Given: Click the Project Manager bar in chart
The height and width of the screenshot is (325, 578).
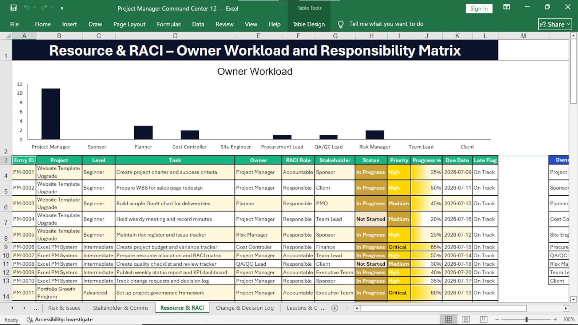Looking at the screenshot, I should [51, 114].
